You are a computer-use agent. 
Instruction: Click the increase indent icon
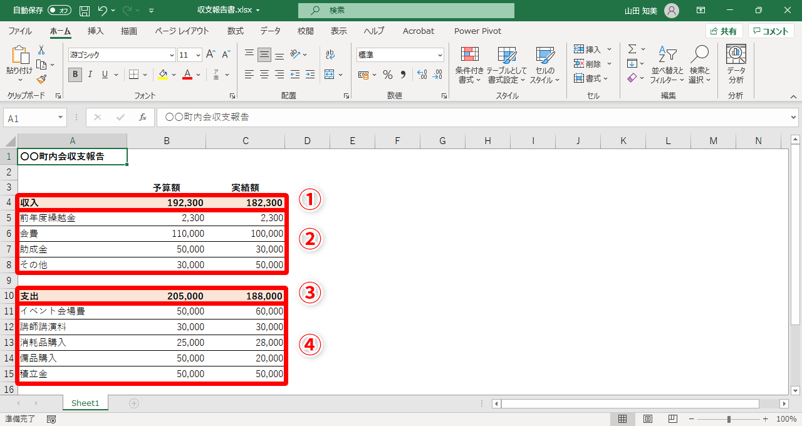coord(310,75)
